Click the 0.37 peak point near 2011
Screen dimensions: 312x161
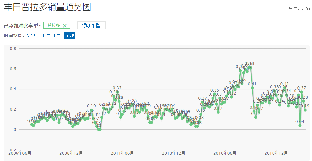click(117, 92)
